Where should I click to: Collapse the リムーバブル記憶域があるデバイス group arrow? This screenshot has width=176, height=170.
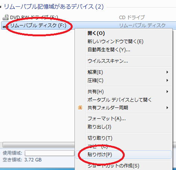point(1,7)
